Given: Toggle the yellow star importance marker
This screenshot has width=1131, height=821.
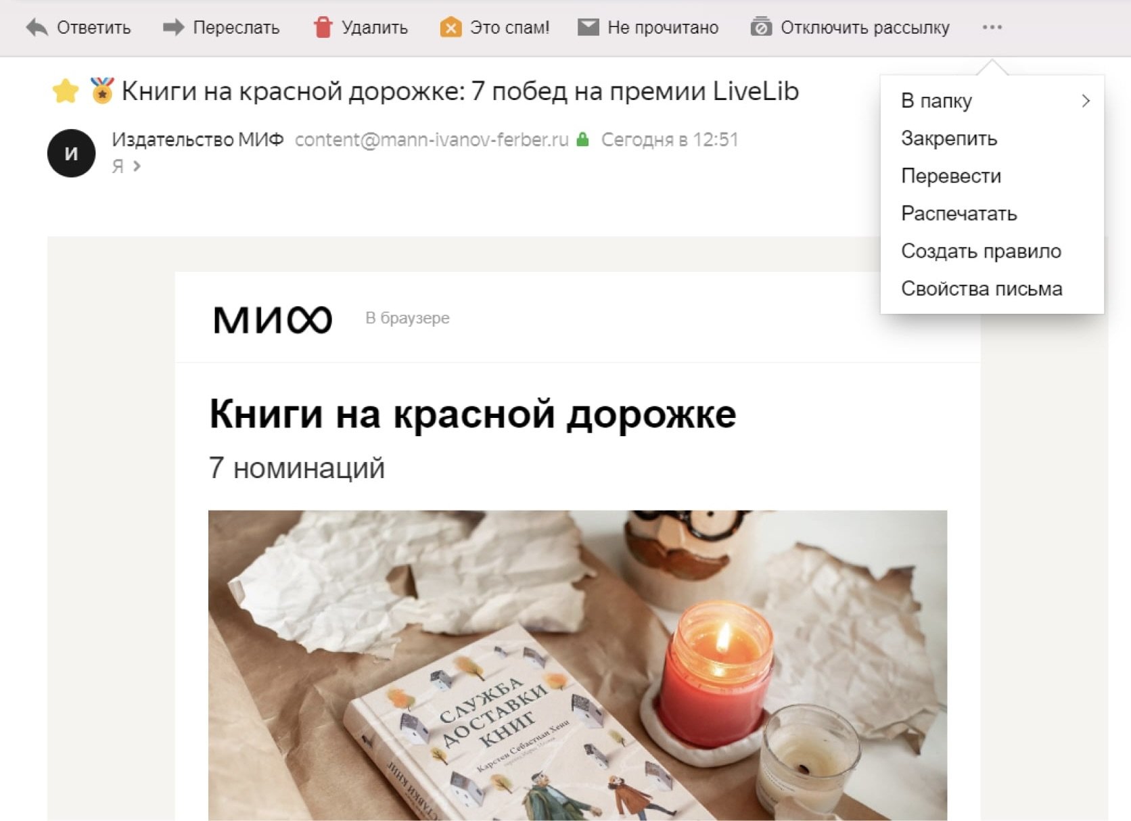Looking at the screenshot, I should [66, 91].
